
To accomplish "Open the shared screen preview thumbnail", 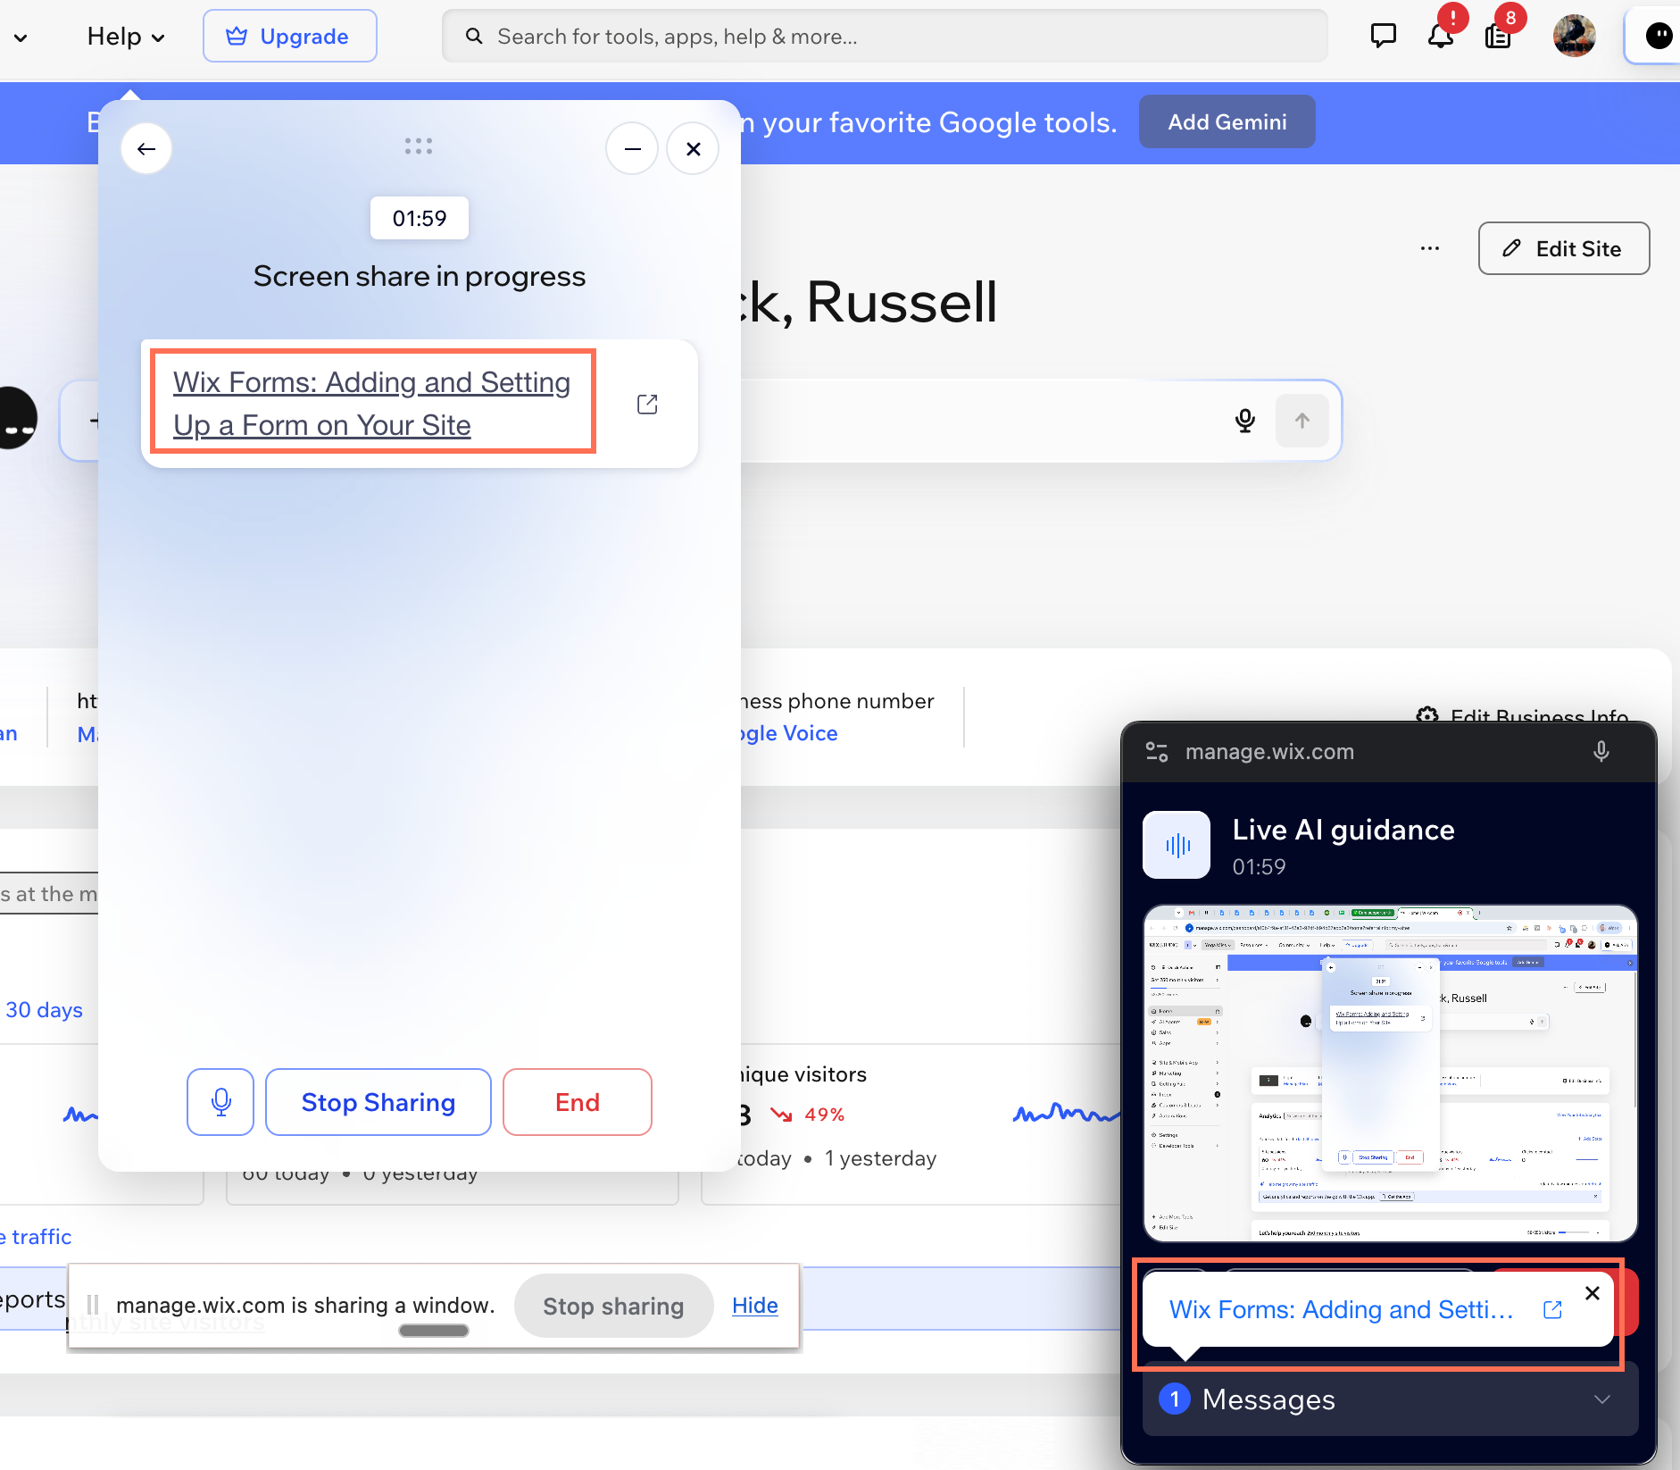I will (1390, 1073).
